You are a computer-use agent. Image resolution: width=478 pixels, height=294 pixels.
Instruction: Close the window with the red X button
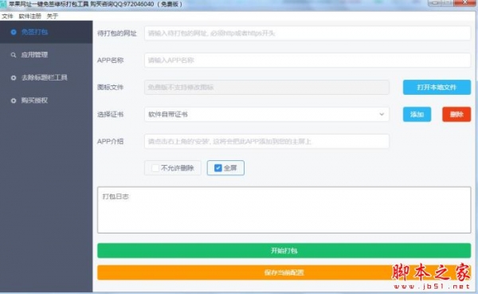[465, 2]
